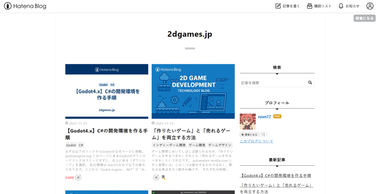Open the syun77 profile avatar image
This screenshot has height=194, width=376.
[248, 122]
